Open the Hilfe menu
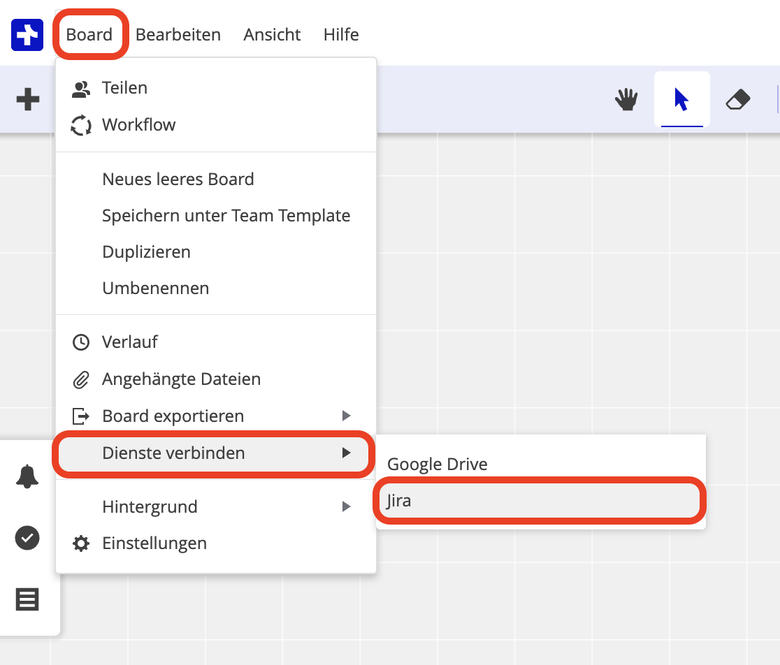Viewport: 780px width, 665px height. (x=341, y=35)
